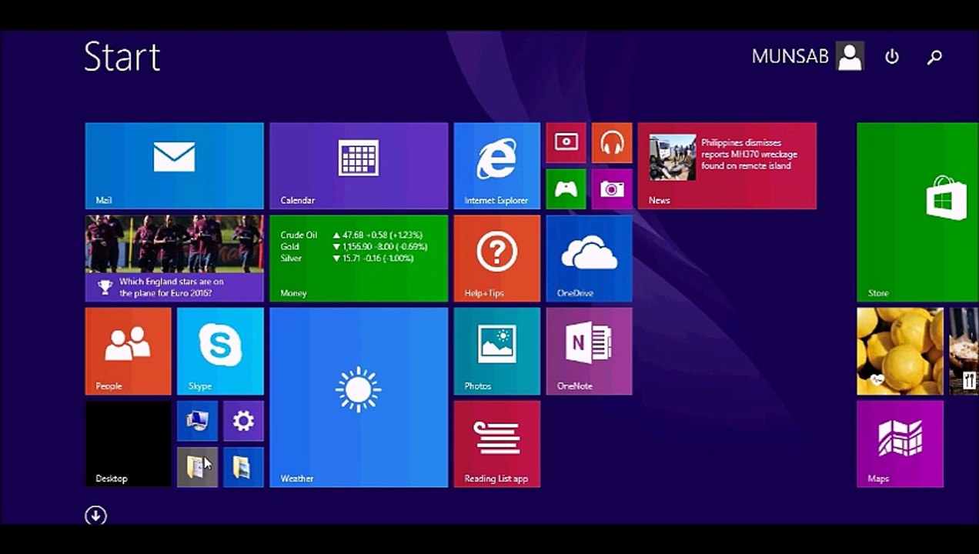Open the Xbox Games controller tile
Viewport: 979px width, 554px height.
point(566,189)
